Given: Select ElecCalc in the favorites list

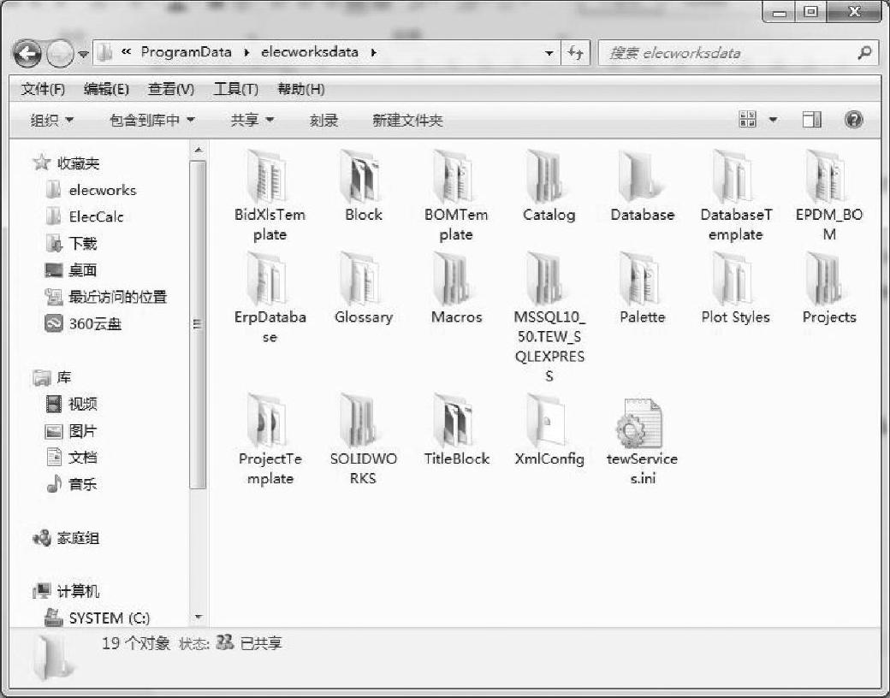Looking at the screenshot, I should [x=96, y=216].
